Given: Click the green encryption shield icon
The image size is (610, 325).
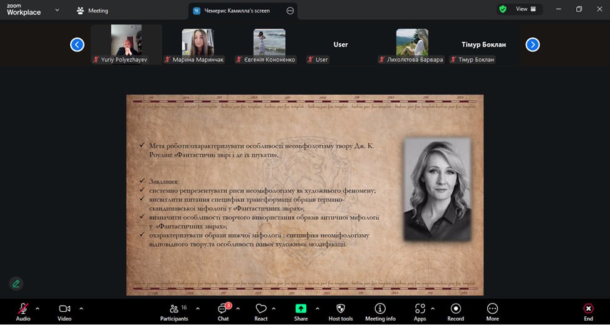Looking at the screenshot, I should tap(502, 9).
